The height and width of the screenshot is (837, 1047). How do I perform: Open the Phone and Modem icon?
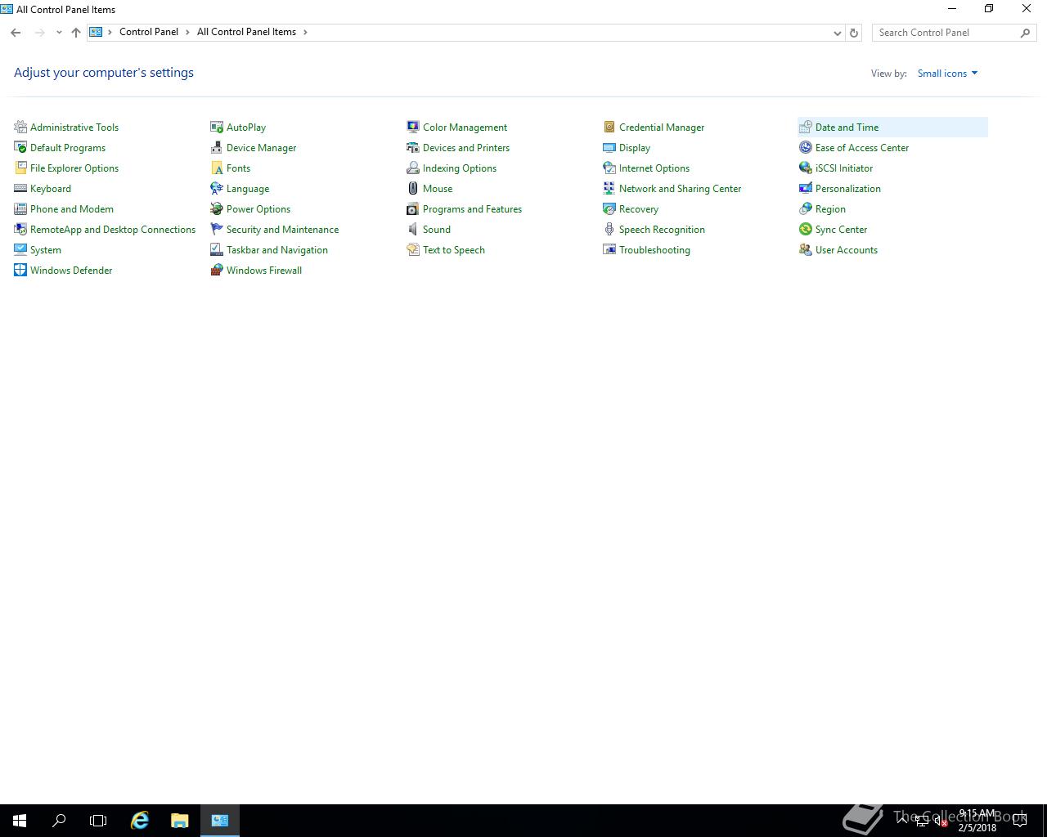click(20, 208)
